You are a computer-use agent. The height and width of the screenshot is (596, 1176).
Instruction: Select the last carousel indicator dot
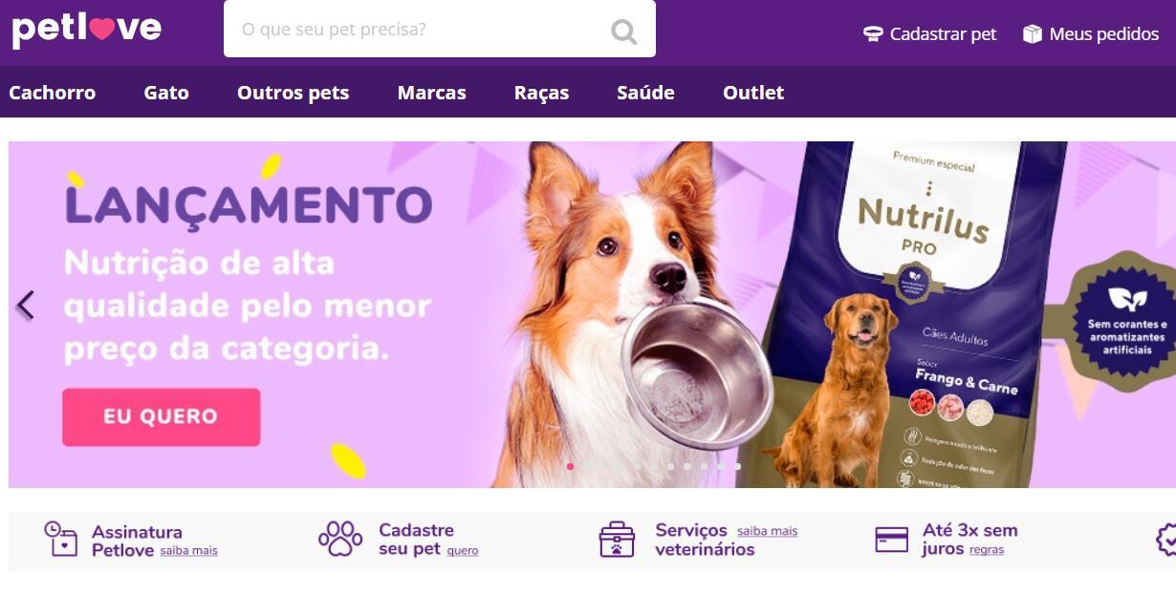click(737, 466)
